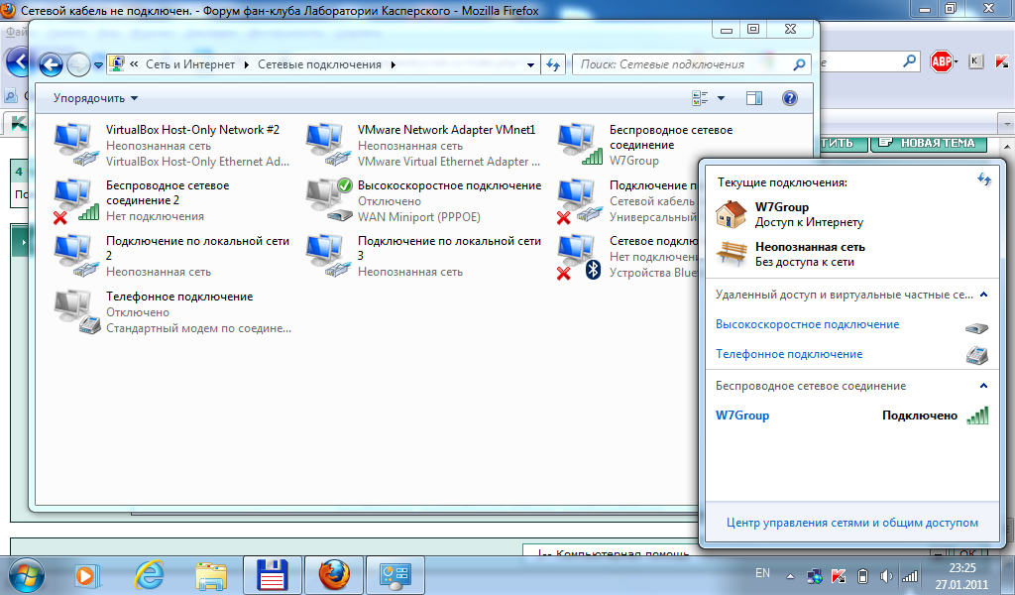Image resolution: width=1015 pixels, height=595 pixels.
Task: Click Высокоскоростное подключение link in flyout
Action: tap(807, 324)
